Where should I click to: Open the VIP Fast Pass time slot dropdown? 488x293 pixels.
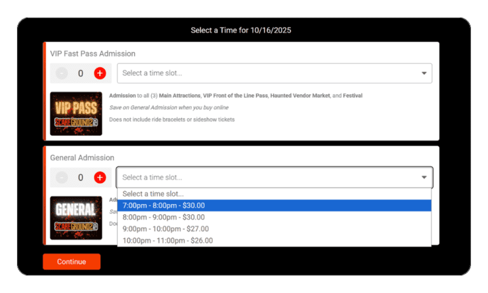click(x=267, y=73)
